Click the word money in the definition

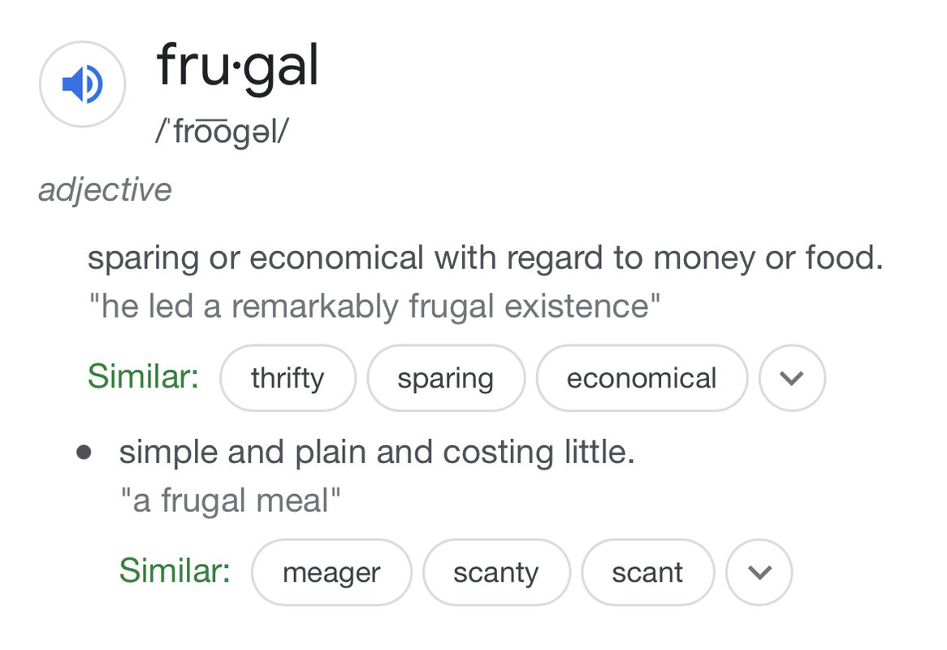coord(703,258)
